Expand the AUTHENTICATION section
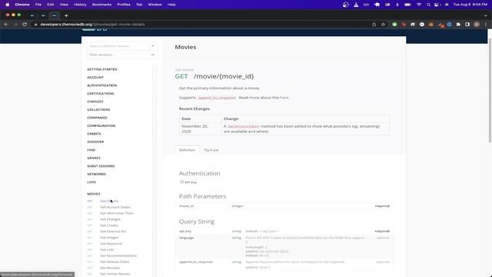Screen dimensions: 492x277 click(102, 85)
